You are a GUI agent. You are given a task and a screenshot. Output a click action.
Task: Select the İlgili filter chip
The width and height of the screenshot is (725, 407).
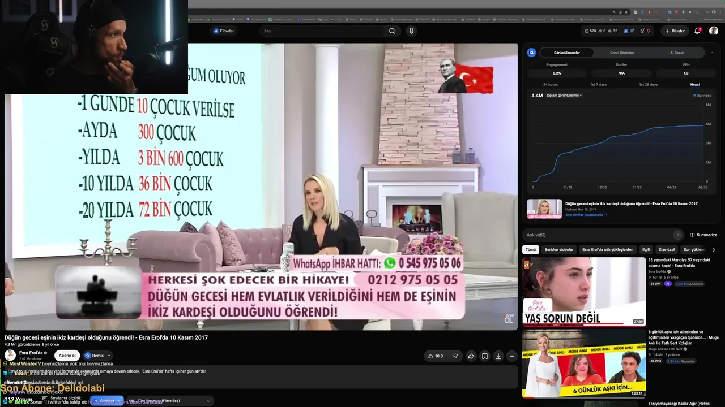pyautogui.click(x=646, y=249)
